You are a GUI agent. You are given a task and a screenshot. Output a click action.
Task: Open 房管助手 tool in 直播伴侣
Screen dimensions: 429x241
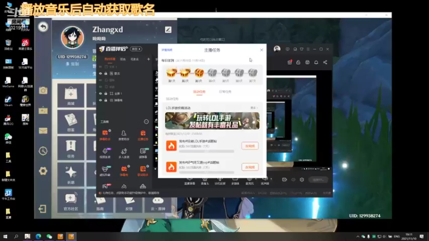coord(124,135)
